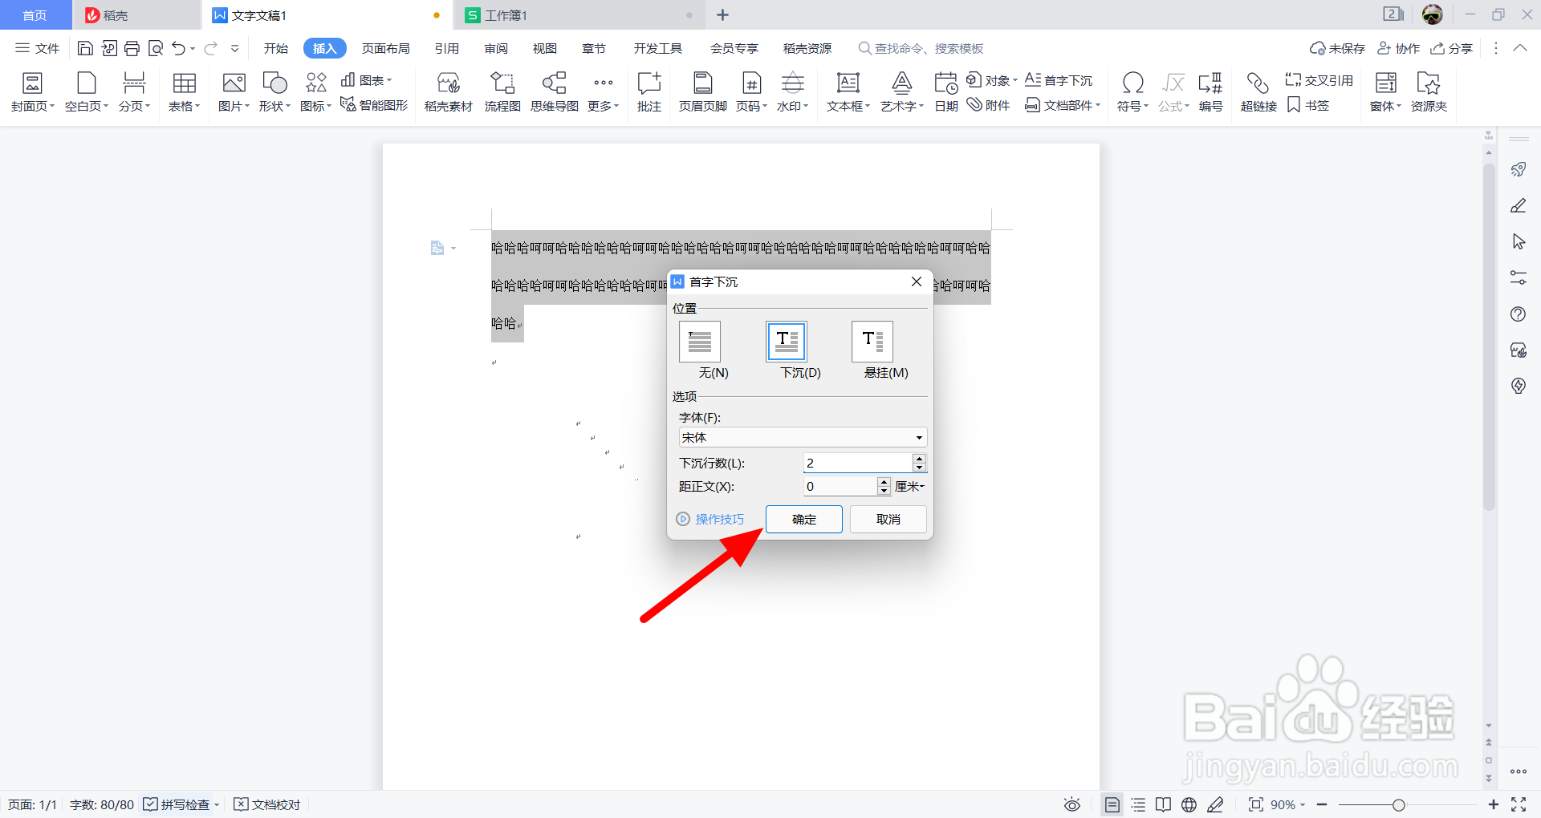The image size is (1541, 818).
Task: Open the icon library (图标)
Action: pos(315,92)
